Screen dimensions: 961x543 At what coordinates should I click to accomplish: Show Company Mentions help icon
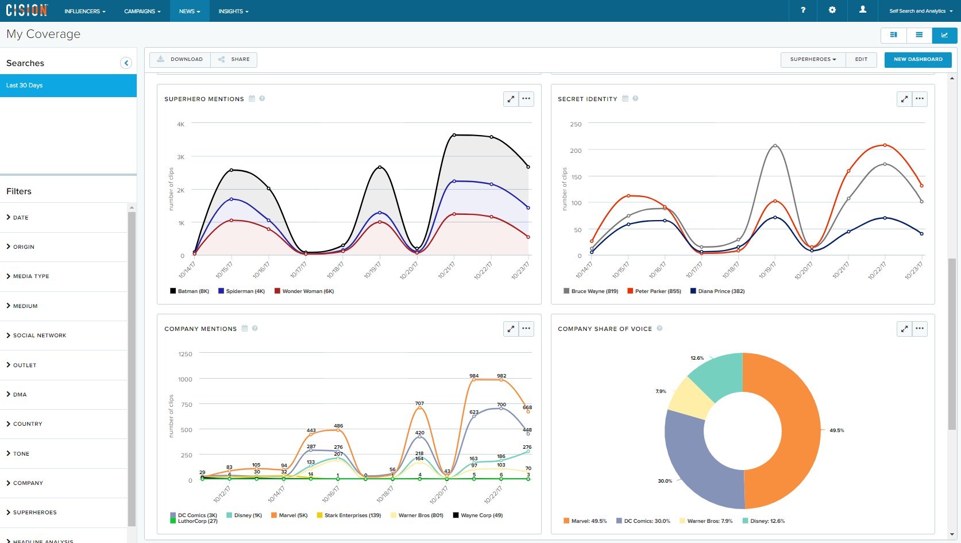[255, 329]
